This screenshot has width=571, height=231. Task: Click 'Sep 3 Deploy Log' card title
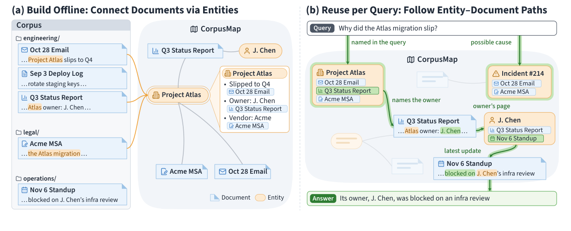[56, 73]
